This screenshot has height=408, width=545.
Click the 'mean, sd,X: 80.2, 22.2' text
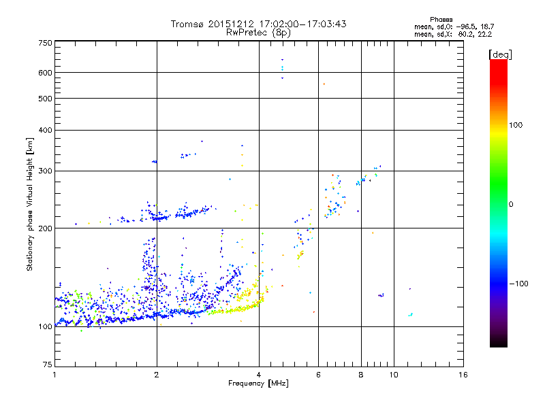pyautogui.click(x=453, y=34)
